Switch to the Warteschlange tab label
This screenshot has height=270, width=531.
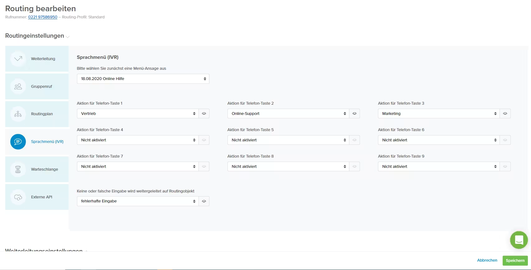45,169
